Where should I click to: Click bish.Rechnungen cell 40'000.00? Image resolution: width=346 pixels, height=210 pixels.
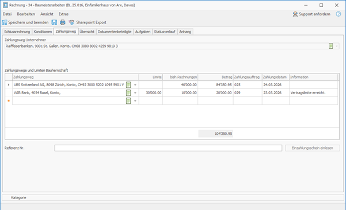tap(180, 85)
